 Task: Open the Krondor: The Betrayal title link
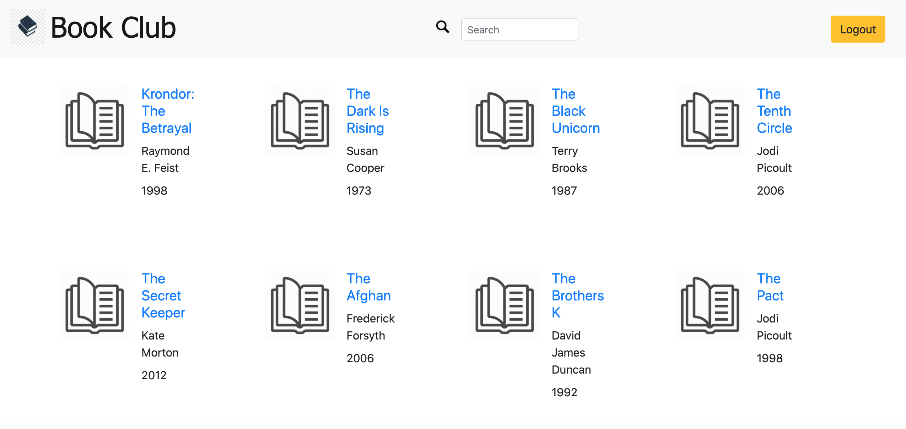pos(167,111)
